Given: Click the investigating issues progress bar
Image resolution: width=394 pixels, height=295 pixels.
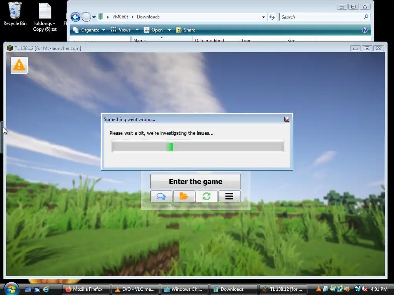Looking at the screenshot, I should pyautogui.click(x=198, y=146).
